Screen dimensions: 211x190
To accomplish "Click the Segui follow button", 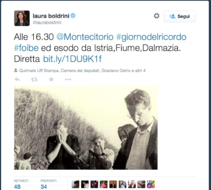I will click(x=180, y=16).
